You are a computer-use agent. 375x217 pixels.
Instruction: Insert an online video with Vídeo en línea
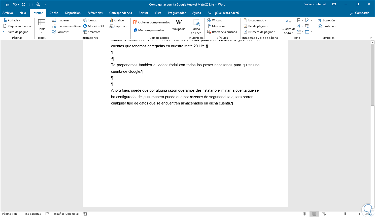196,26
